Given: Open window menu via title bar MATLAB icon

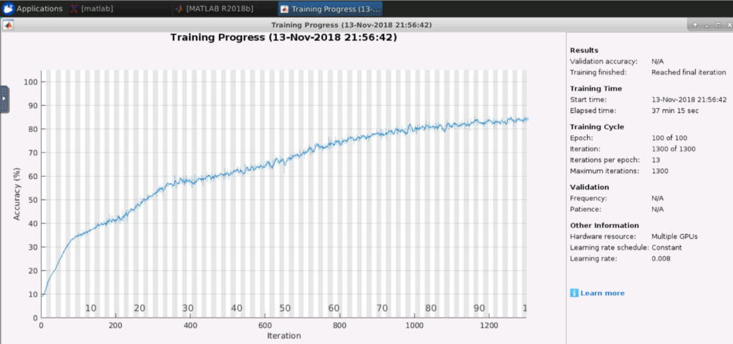Looking at the screenshot, I should (x=8, y=25).
